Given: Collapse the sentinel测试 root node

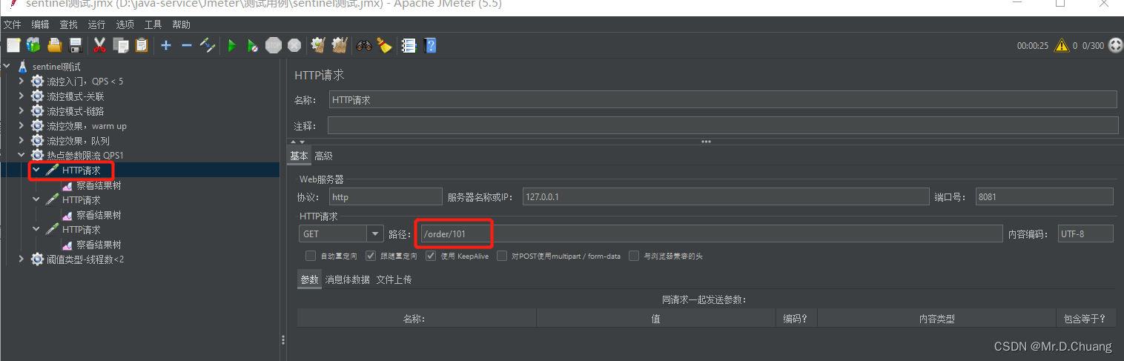Looking at the screenshot, I should click(x=7, y=67).
